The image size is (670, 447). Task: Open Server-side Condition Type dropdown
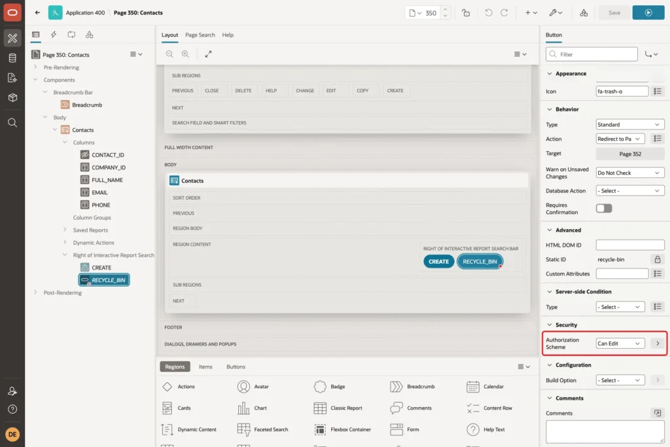pyautogui.click(x=620, y=307)
